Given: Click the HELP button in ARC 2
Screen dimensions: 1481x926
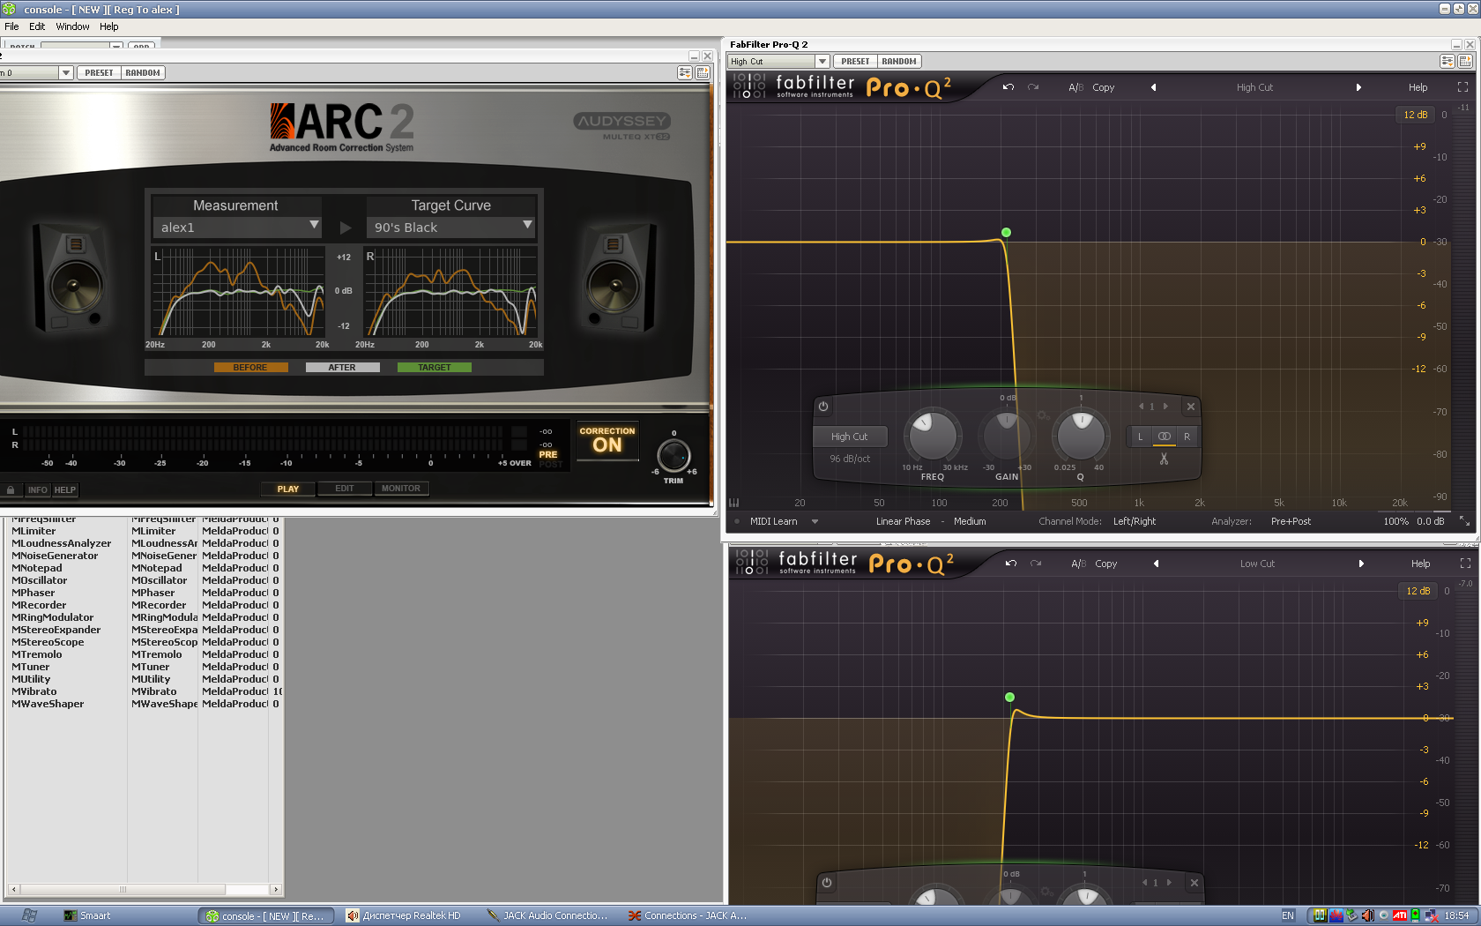Looking at the screenshot, I should (65, 489).
